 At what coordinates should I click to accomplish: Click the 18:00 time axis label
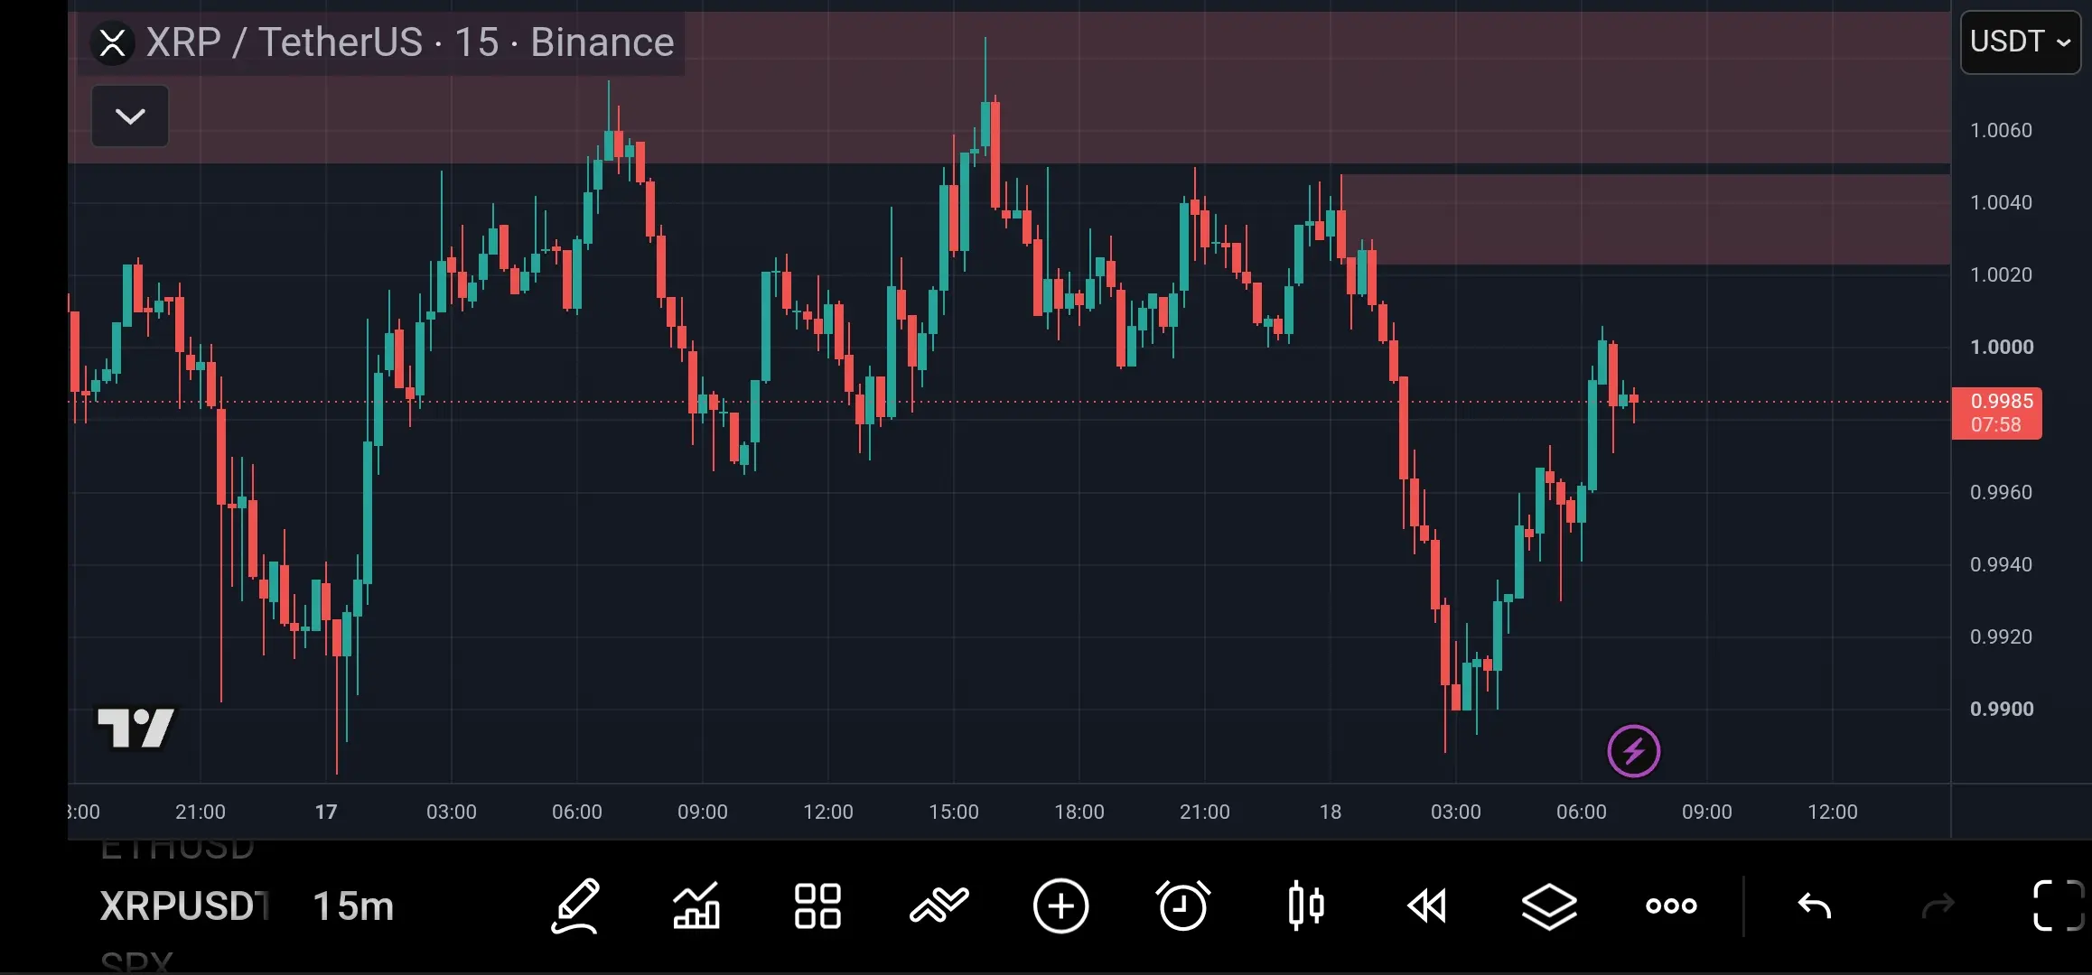point(1079,812)
